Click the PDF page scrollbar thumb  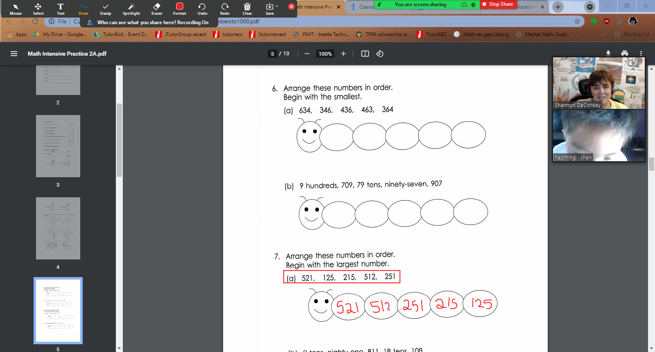point(651,164)
